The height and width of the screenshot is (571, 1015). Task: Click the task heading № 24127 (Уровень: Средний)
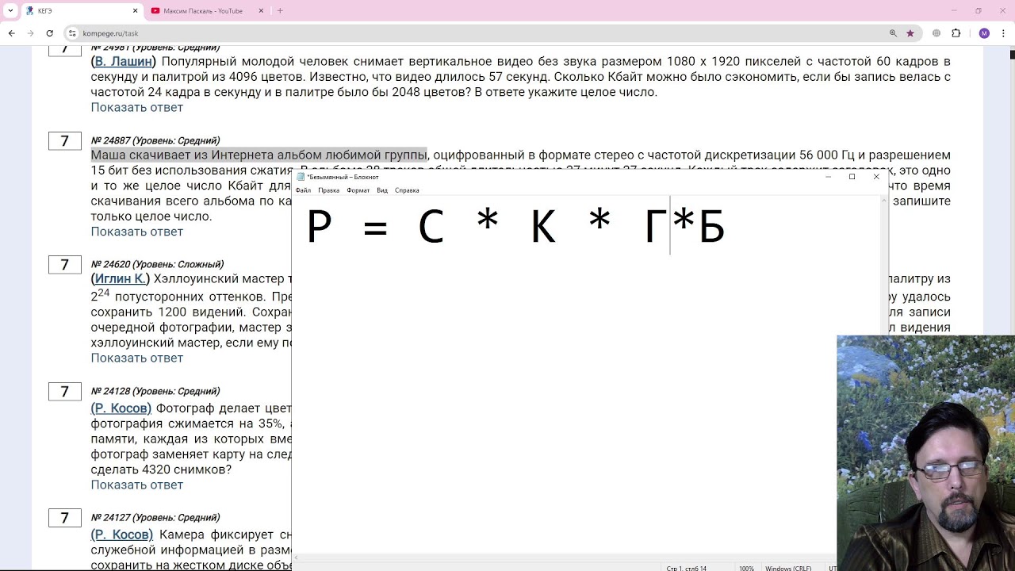coord(155,519)
